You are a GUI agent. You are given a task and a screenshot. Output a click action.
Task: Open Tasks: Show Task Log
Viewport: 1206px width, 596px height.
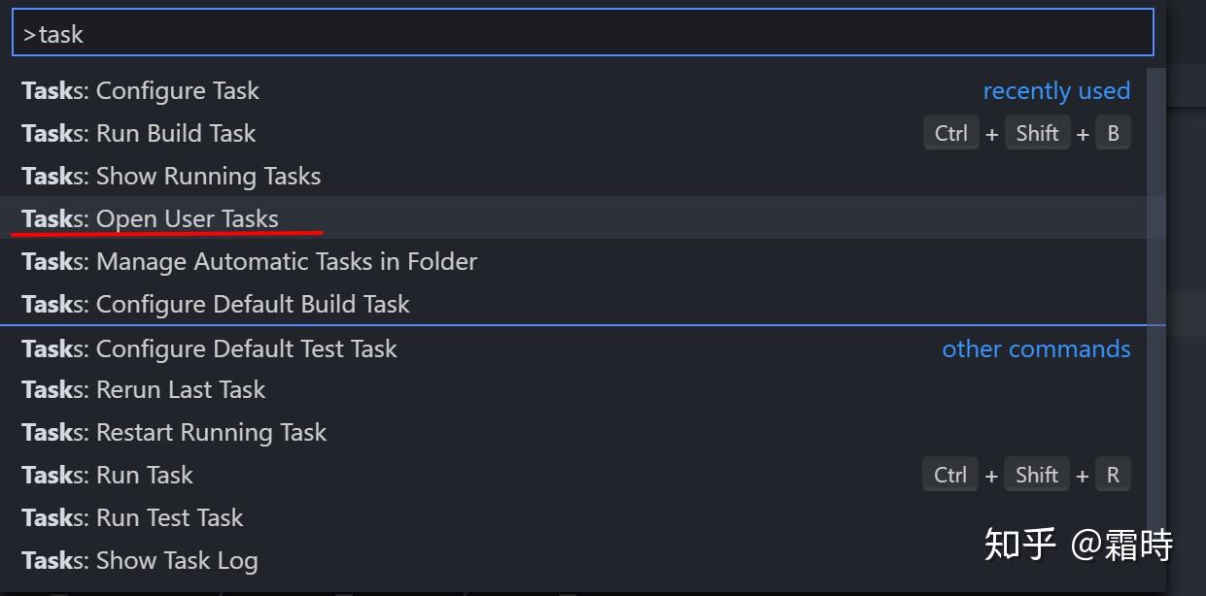139,560
